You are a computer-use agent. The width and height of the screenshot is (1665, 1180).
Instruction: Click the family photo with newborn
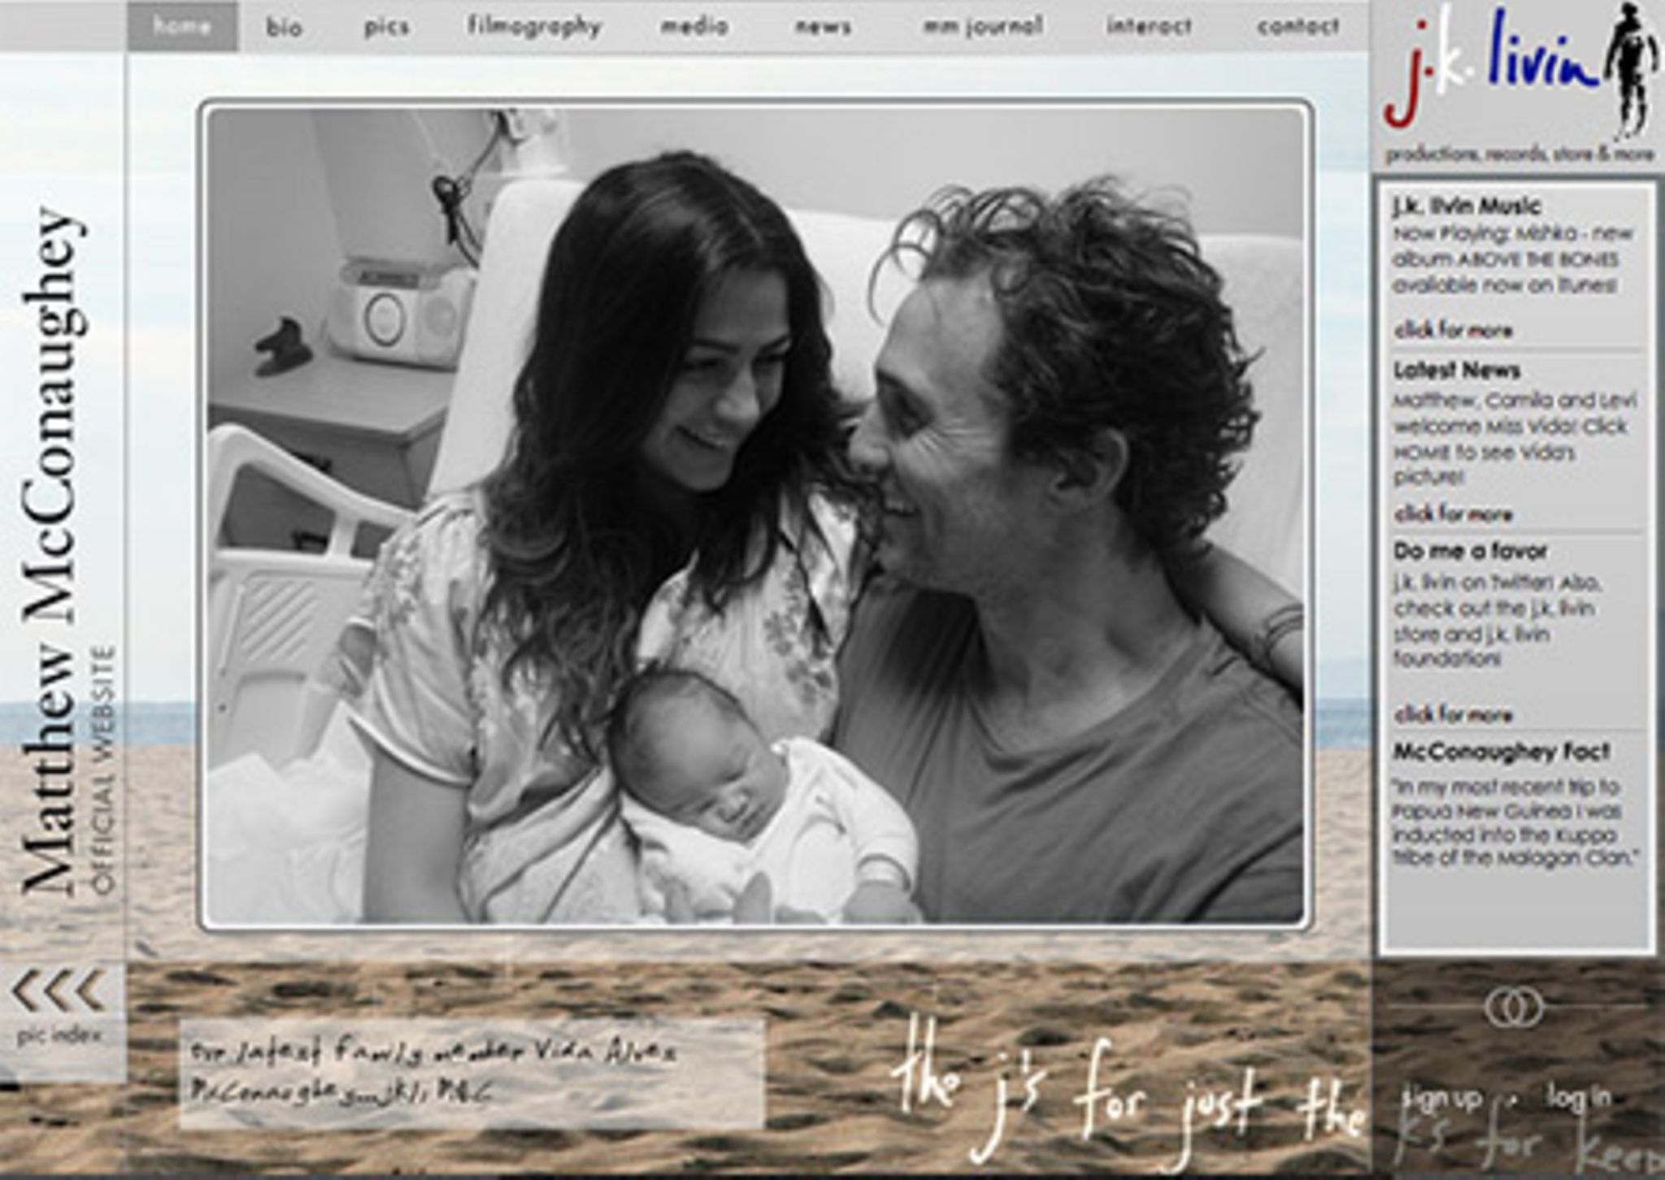756,516
